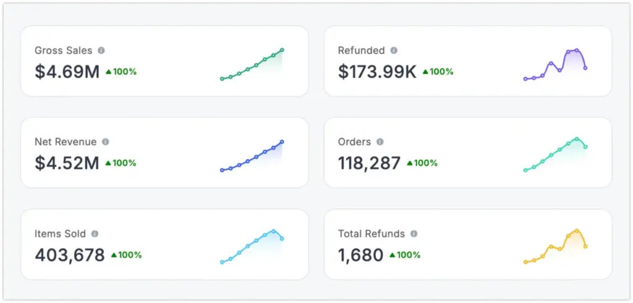Click the purple Refunded sparkline chart

[555, 65]
